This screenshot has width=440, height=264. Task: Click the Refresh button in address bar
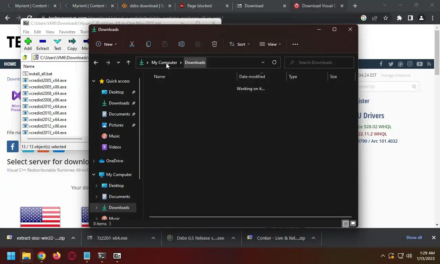(x=274, y=62)
